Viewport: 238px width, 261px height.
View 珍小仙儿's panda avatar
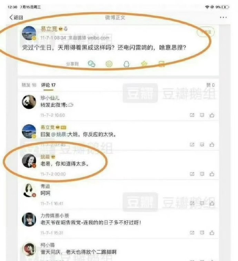click(29, 102)
